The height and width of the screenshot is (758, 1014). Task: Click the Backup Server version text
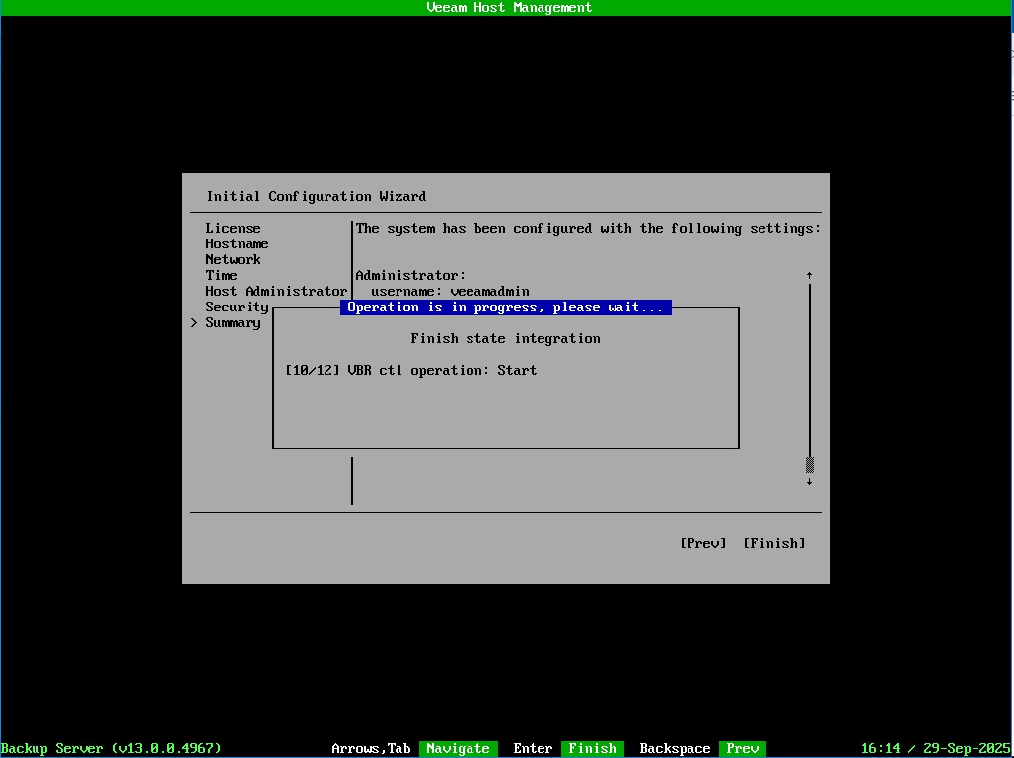tap(110, 749)
